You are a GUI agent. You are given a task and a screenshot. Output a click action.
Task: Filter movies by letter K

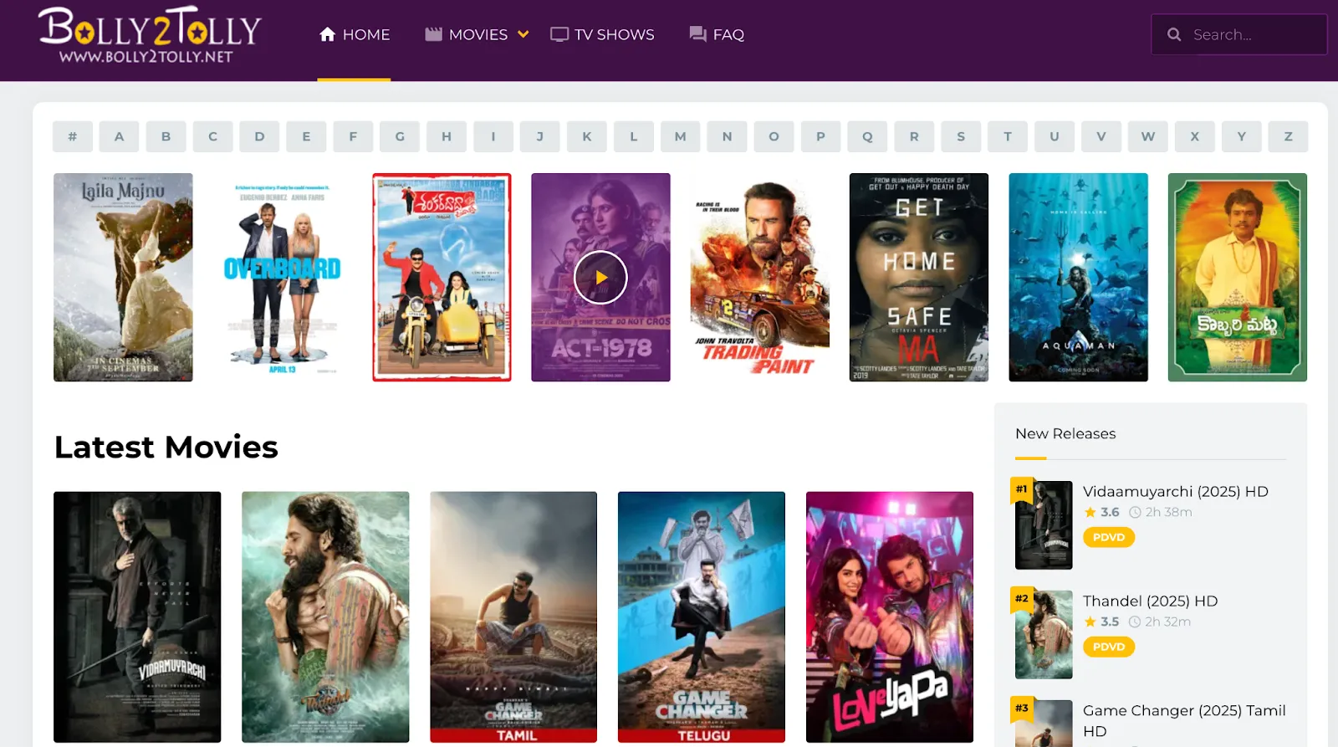pos(587,136)
